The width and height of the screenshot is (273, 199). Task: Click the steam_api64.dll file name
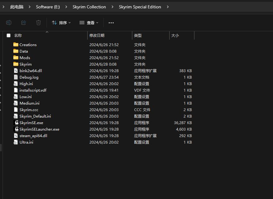(x=33, y=136)
